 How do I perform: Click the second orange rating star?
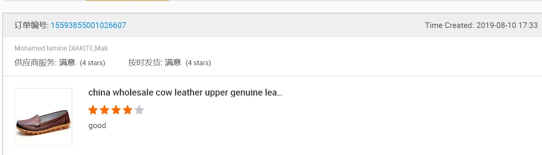[104, 110]
